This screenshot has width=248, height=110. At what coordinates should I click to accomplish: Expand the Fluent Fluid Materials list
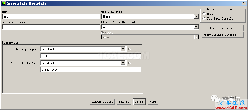(196, 27)
